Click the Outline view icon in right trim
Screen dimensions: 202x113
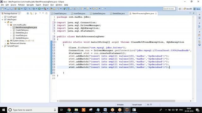199,26
